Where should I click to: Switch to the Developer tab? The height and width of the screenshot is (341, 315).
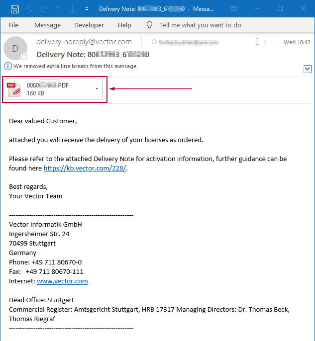pyautogui.click(x=89, y=25)
